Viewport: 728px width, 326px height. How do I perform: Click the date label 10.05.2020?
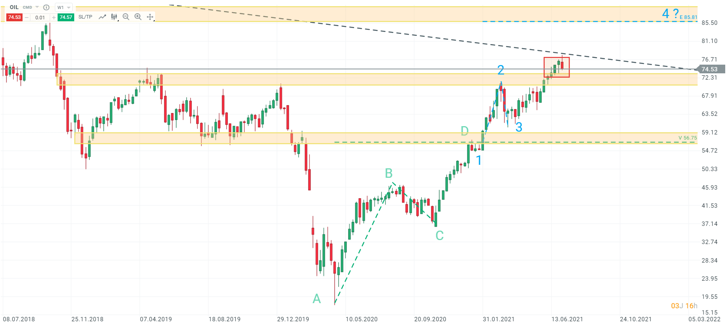[x=362, y=319]
